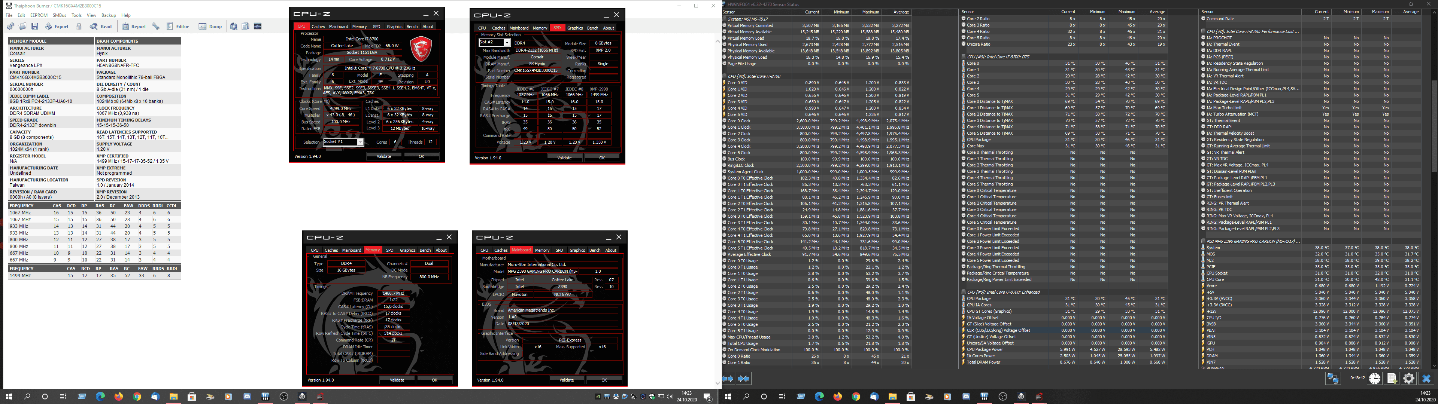This screenshot has width=1438, height=404.
Task: Click the waveform chip icon in Thaiphoon toolbar
Action: coord(258,26)
